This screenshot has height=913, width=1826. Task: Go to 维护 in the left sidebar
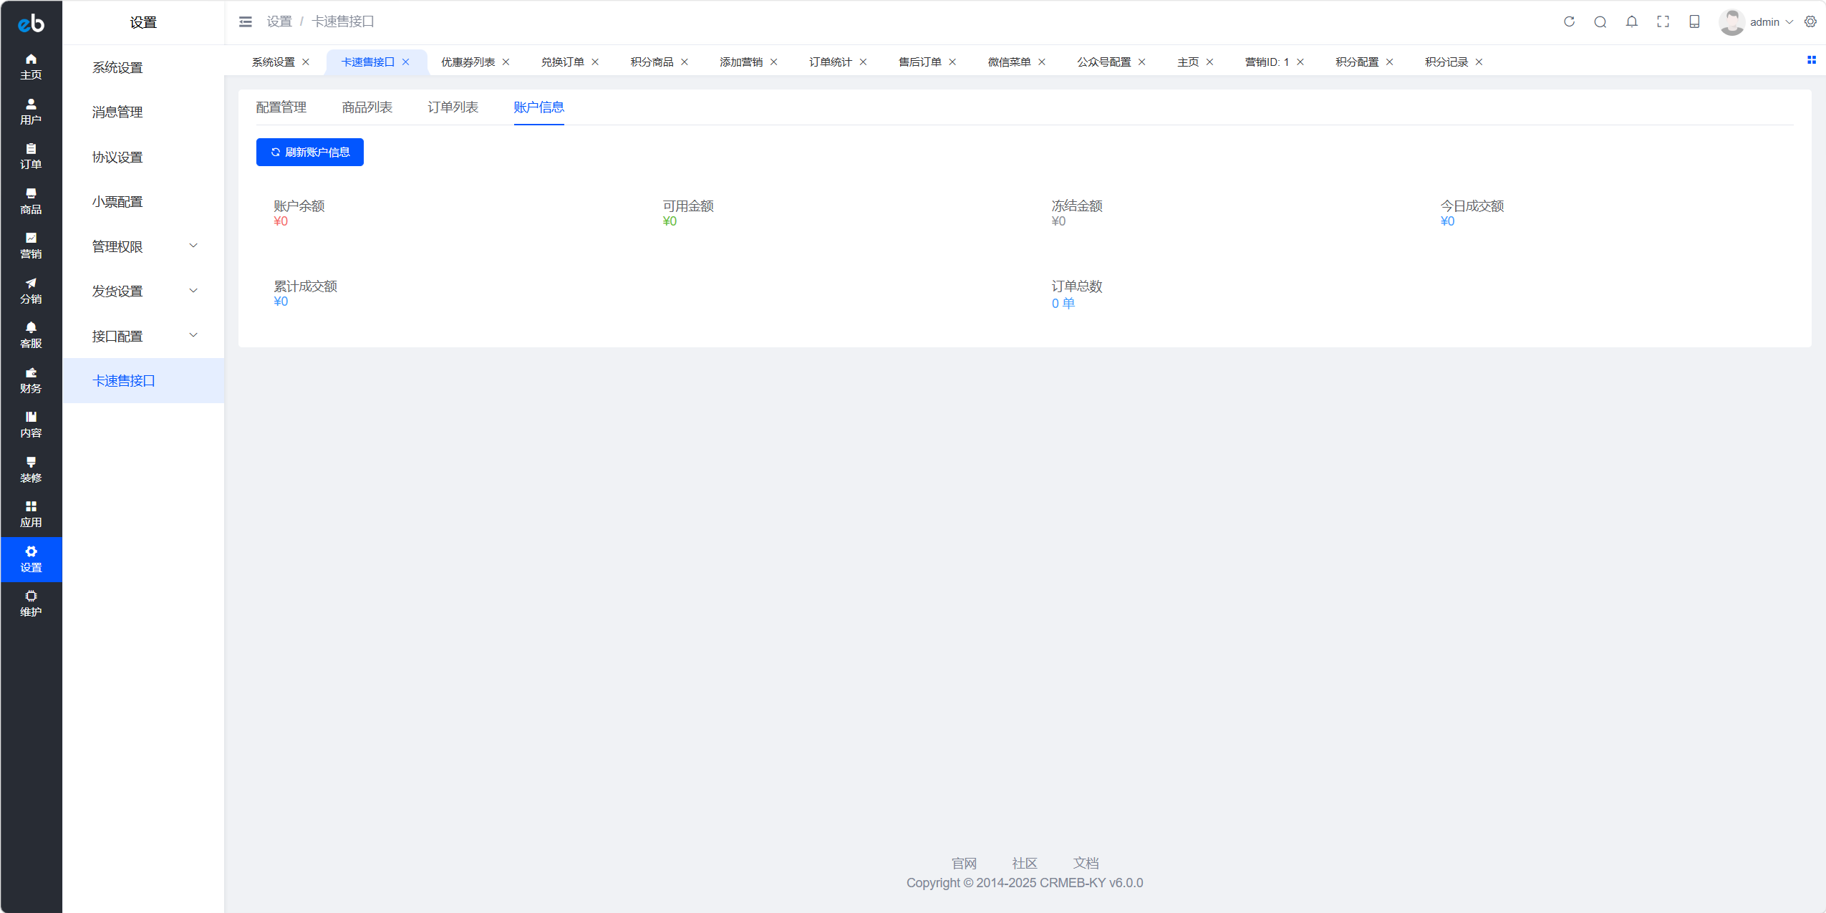(x=31, y=604)
